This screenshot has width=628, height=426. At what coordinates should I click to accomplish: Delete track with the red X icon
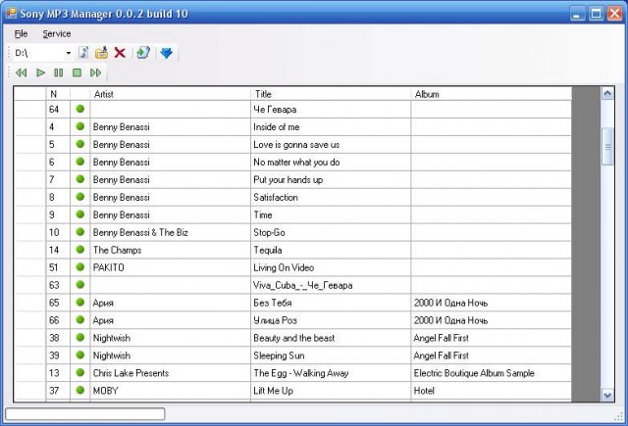(120, 53)
